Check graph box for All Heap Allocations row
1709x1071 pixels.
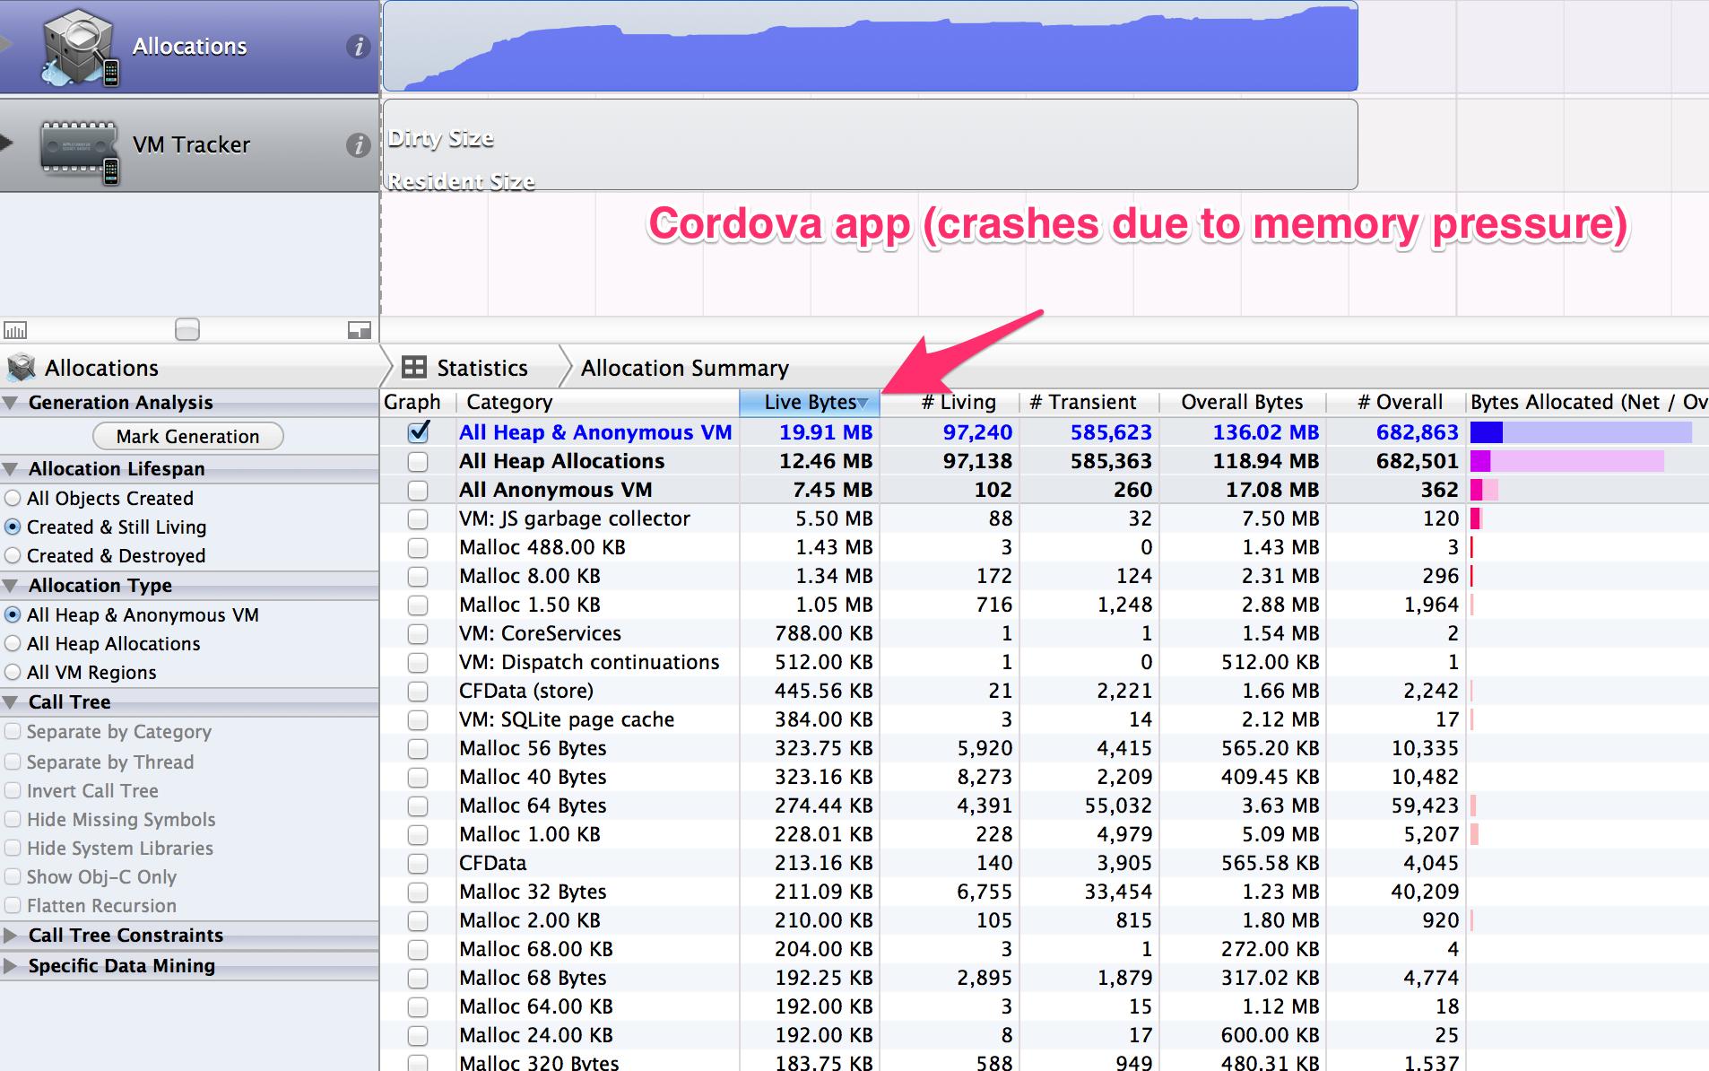coord(418,461)
